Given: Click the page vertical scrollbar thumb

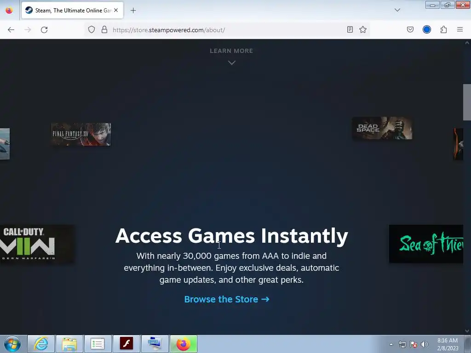Looking at the screenshot, I should pos(467,102).
